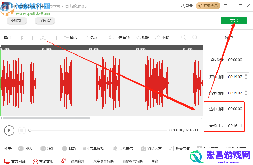The image size is (253, 165).
Task: Decrease 结束时间 with the down stepper arrow
Action: click(x=246, y=95)
